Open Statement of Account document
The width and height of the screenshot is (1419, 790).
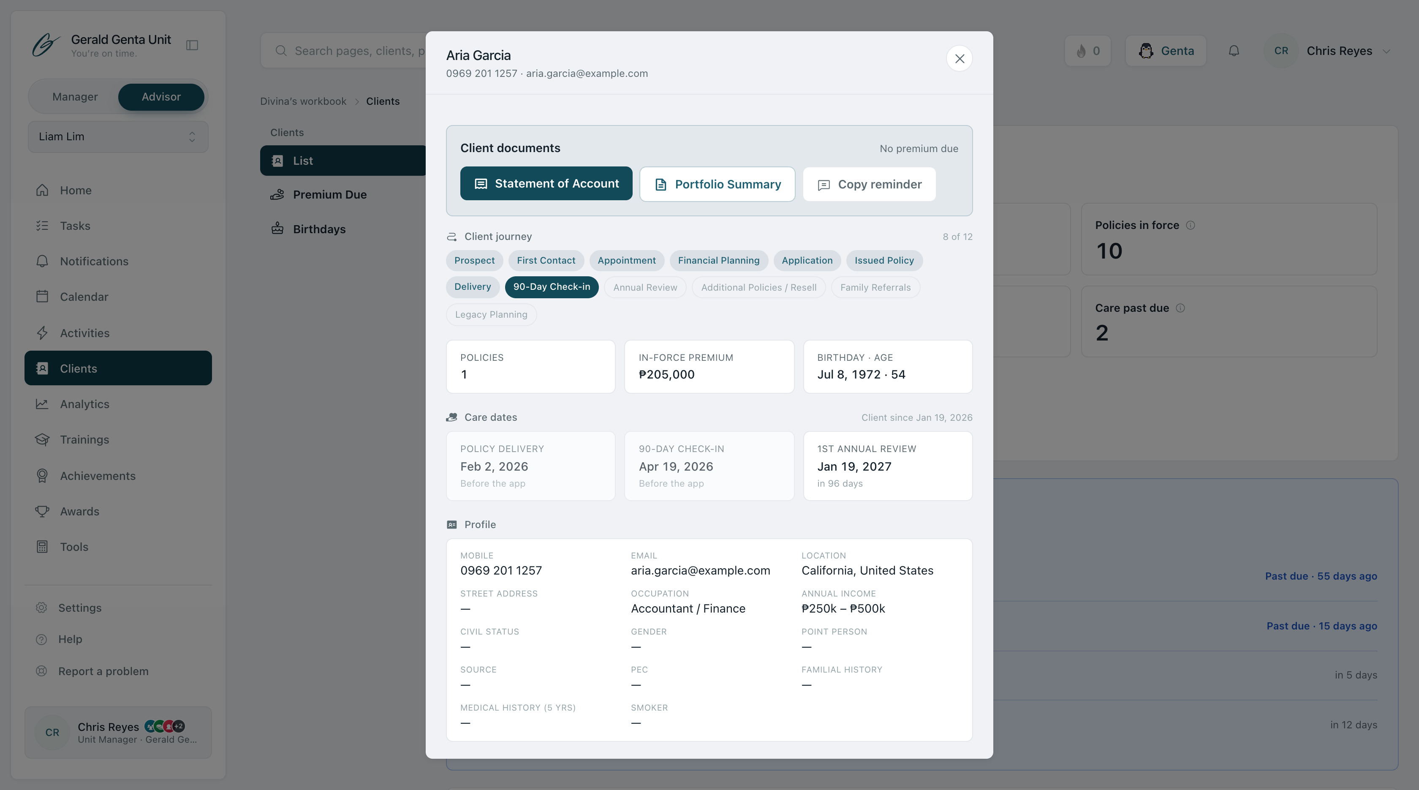click(546, 183)
